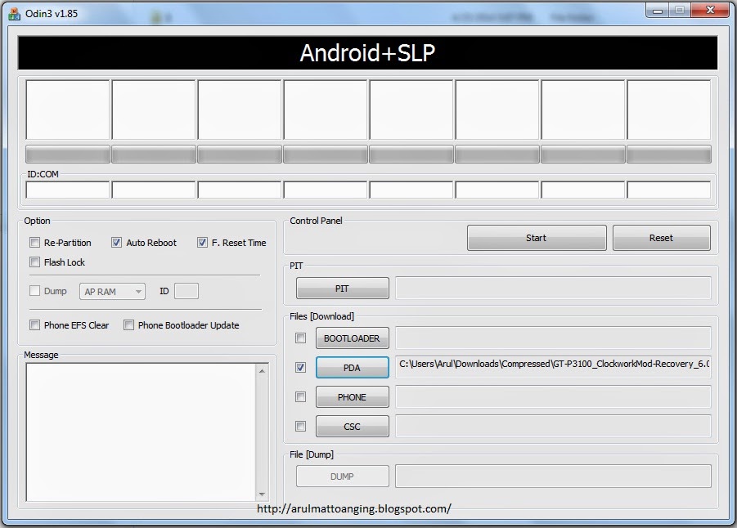This screenshot has height=528, width=737.
Task: Click the Start button
Action: [537, 238]
